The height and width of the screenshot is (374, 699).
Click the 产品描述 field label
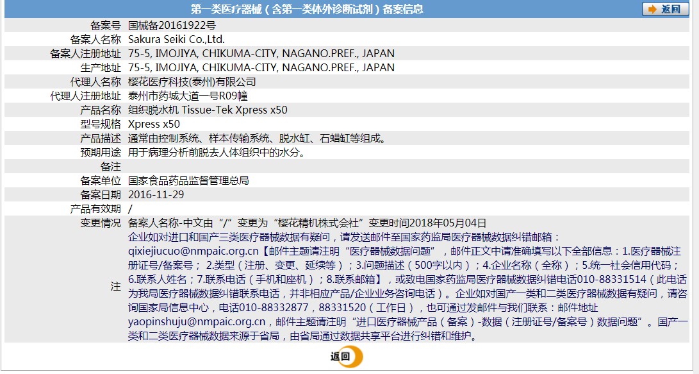(101, 139)
